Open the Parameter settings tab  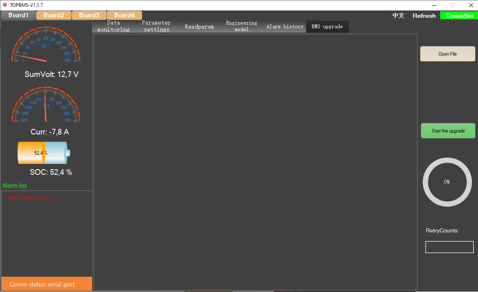pos(156,26)
